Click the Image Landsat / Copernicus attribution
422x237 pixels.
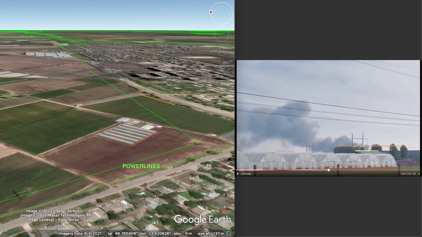53,219
